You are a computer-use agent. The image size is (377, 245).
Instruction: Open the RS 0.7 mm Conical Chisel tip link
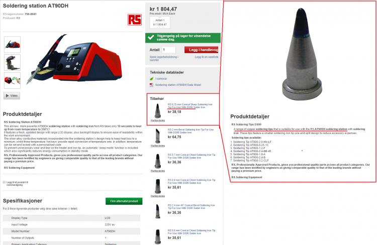pos(192,156)
